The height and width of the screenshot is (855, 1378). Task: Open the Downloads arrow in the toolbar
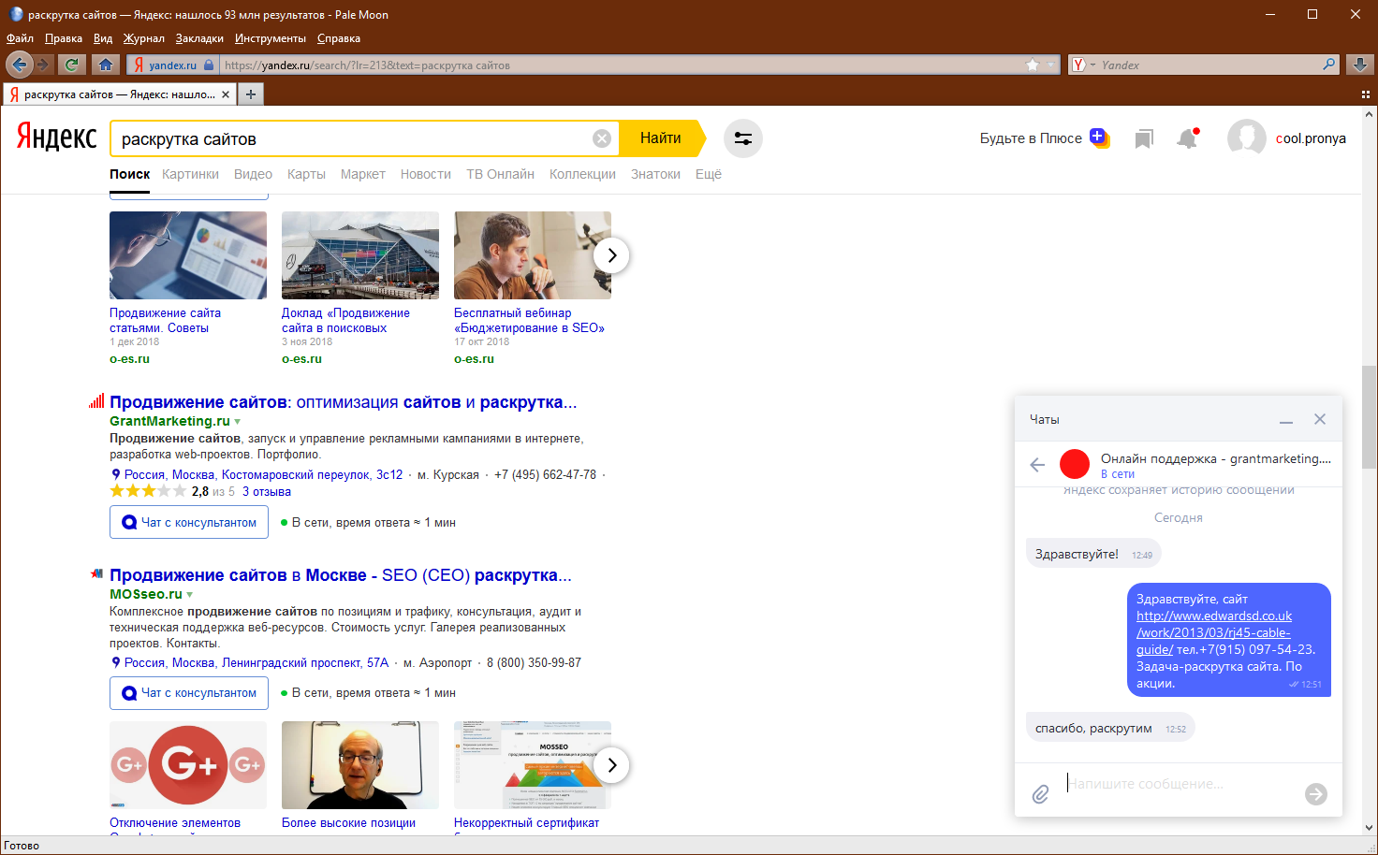[1360, 65]
